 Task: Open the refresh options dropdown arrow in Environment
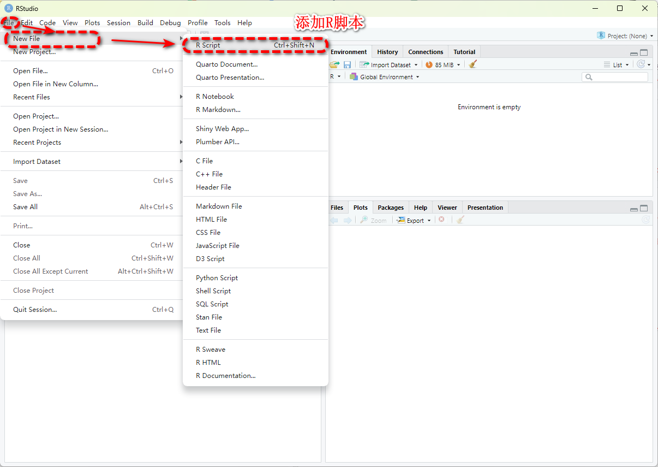click(649, 64)
